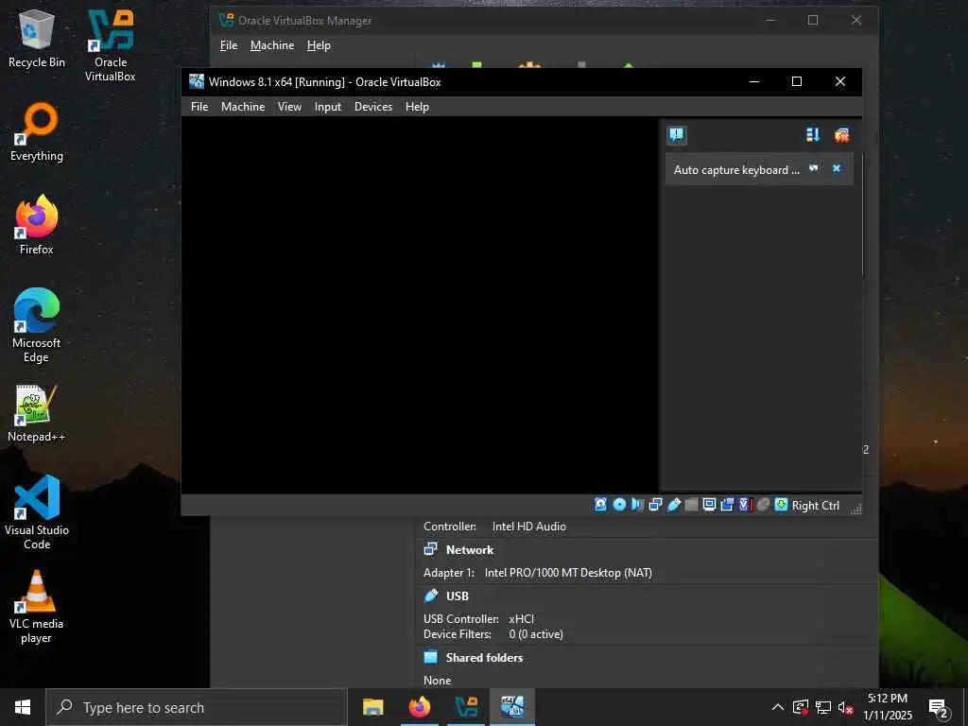Open the Recycle Bin desktop icon
Viewport: 968px width, 726px height.
pos(37,38)
